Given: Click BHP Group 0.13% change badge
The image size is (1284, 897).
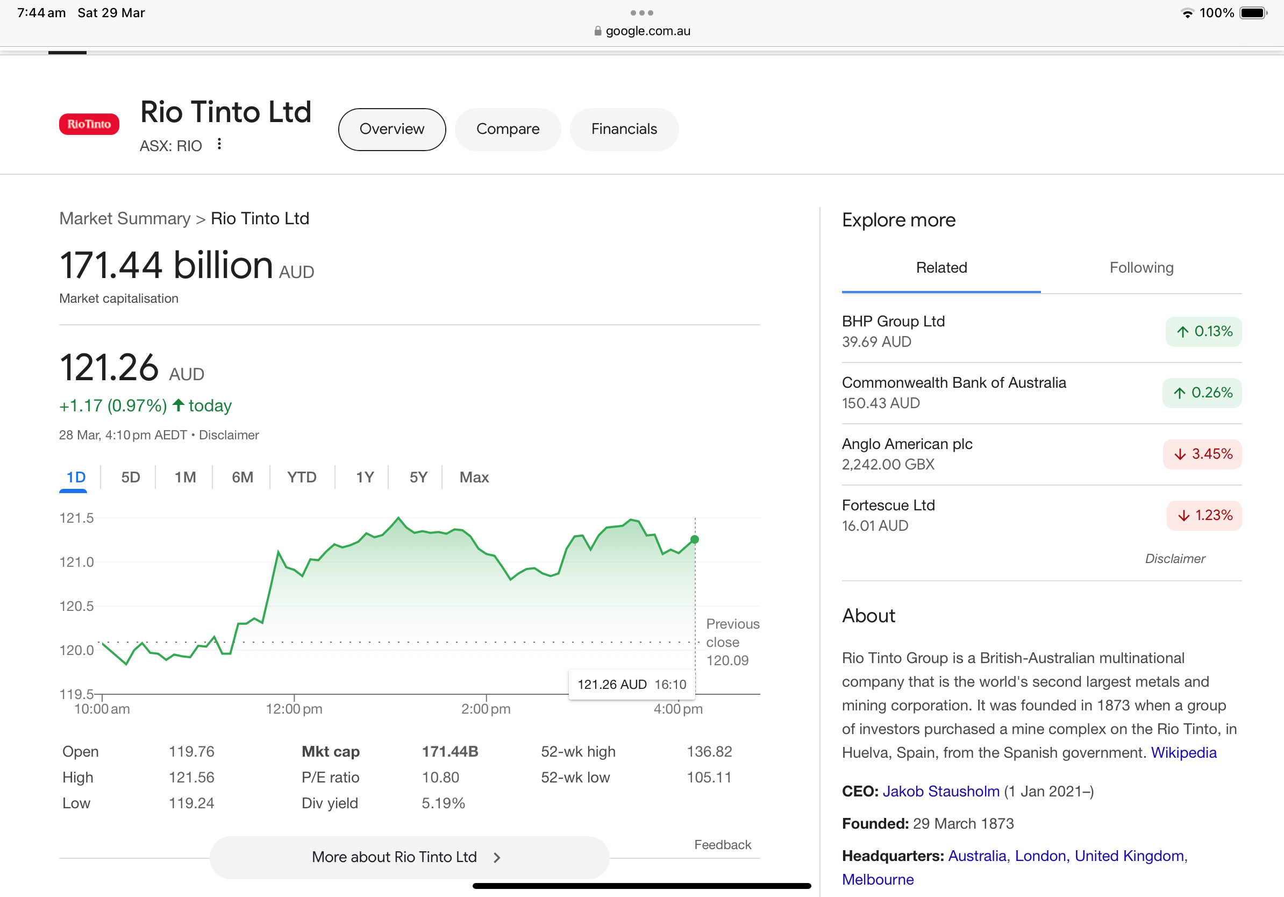Looking at the screenshot, I should click(x=1203, y=332).
